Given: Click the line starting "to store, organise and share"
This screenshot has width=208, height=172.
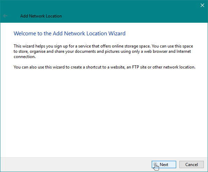Looking at the screenshot, I should coord(102,51).
